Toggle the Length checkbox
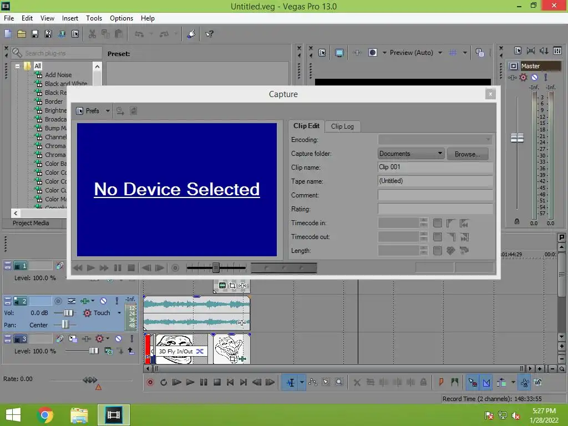Screen dimensions: 568x426 437,251
